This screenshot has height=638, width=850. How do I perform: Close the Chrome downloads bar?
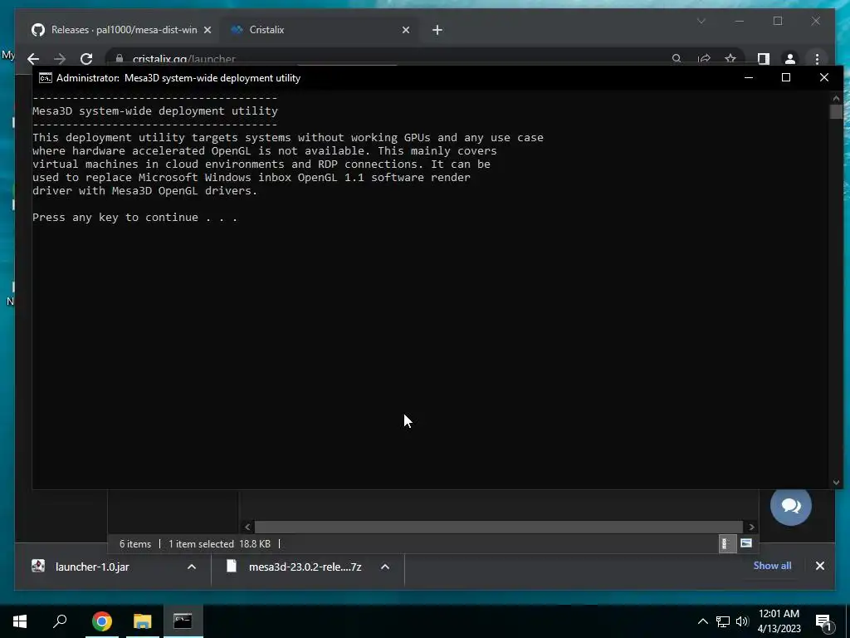pyautogui.click(x=819, y=566)
